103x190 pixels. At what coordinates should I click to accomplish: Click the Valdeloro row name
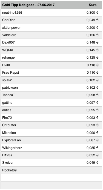pos(42,35)
